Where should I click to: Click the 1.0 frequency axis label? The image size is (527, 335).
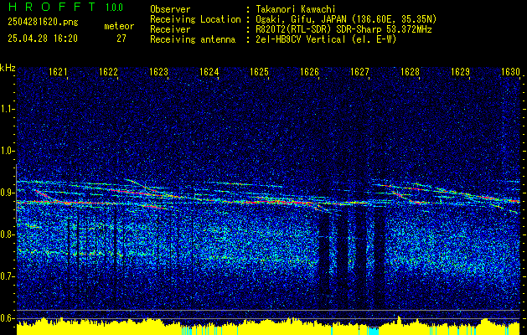(6, 151)
